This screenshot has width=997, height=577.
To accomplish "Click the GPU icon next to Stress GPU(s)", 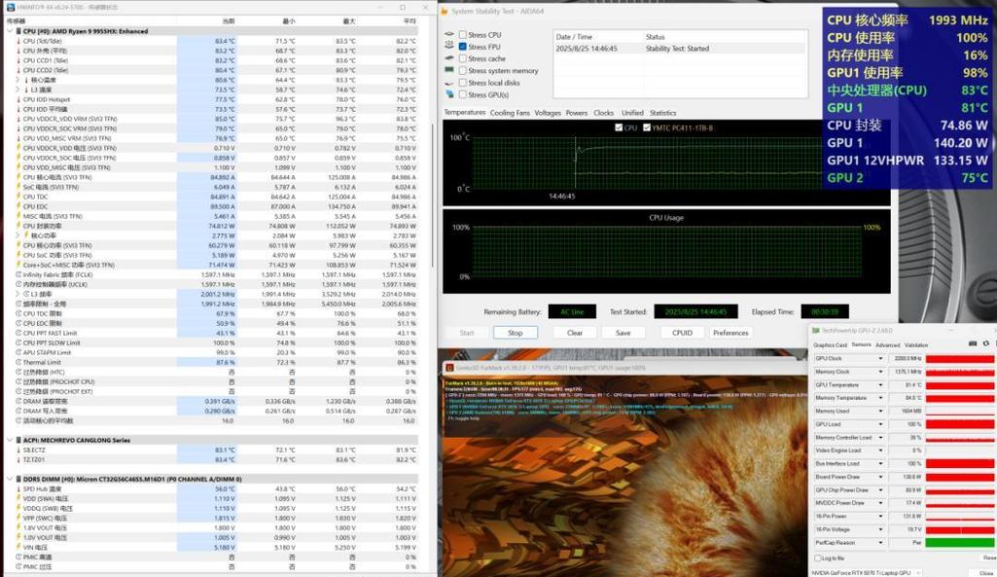I will coord(449,94).
